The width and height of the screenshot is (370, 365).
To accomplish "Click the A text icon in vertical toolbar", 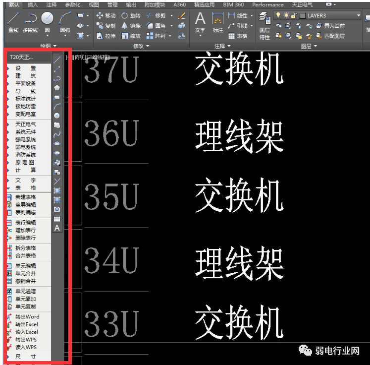I will pyautogui.click(x=57, y=228).
